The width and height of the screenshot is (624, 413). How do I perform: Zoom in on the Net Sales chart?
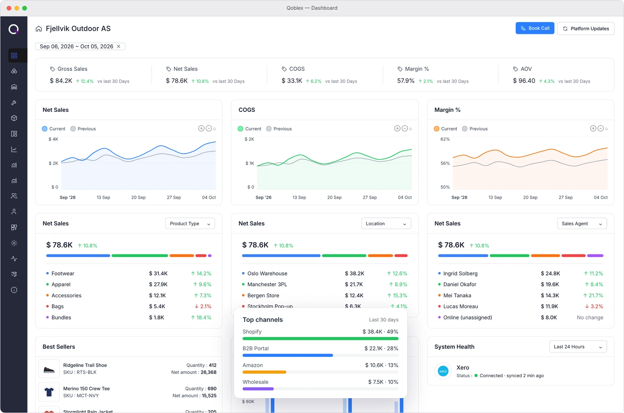(x=201, y=128)
